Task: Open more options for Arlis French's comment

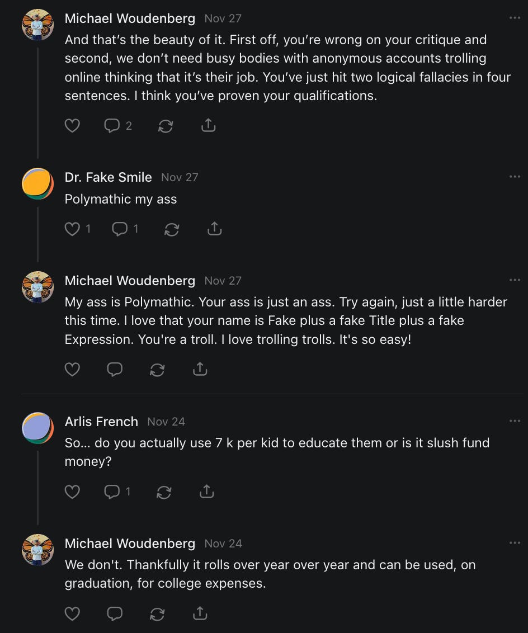Action: click(515, 421)
